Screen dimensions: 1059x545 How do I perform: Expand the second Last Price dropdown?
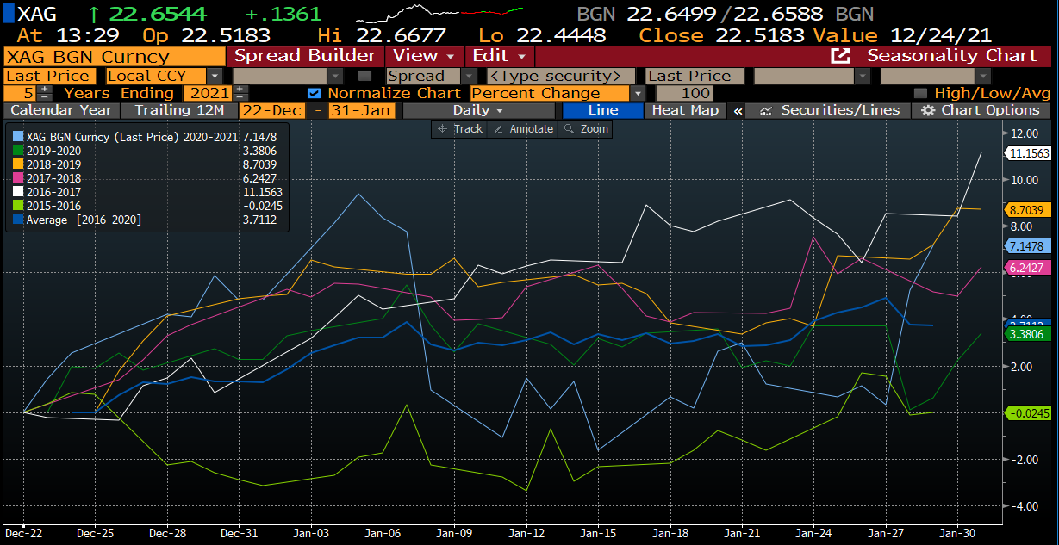coord(695,76)
